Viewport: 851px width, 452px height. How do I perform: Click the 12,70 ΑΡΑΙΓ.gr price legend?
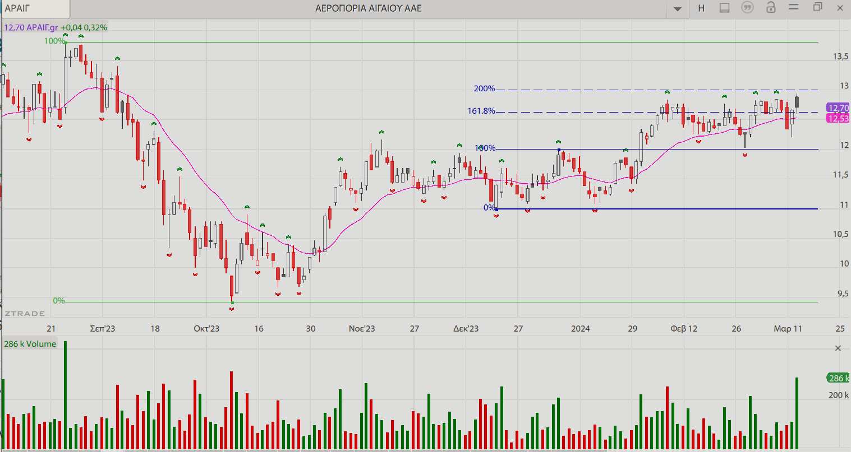click(x=56, y=27)
